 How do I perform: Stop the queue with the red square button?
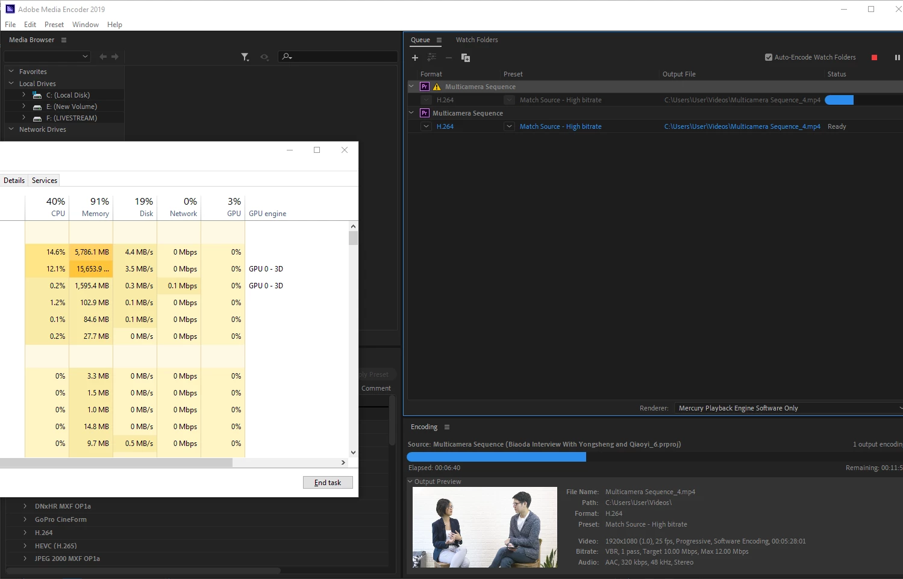(x=874, y=58)
